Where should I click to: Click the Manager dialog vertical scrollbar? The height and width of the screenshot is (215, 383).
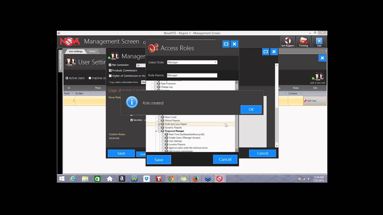coord(276,105)
